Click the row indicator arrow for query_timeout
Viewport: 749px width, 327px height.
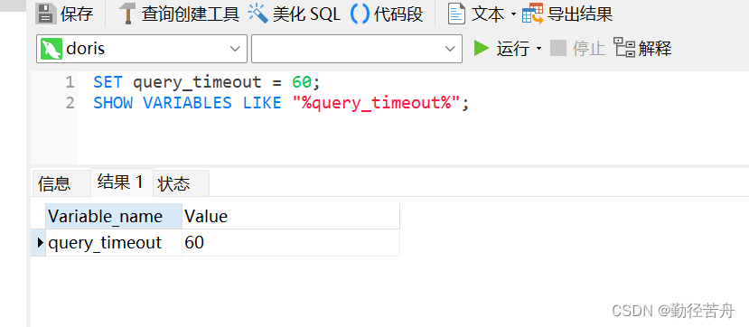pos(40,243)
